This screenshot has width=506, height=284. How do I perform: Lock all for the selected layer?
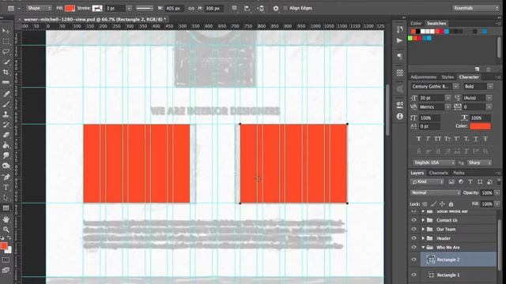pyautogui.click(x=451, y=204)
